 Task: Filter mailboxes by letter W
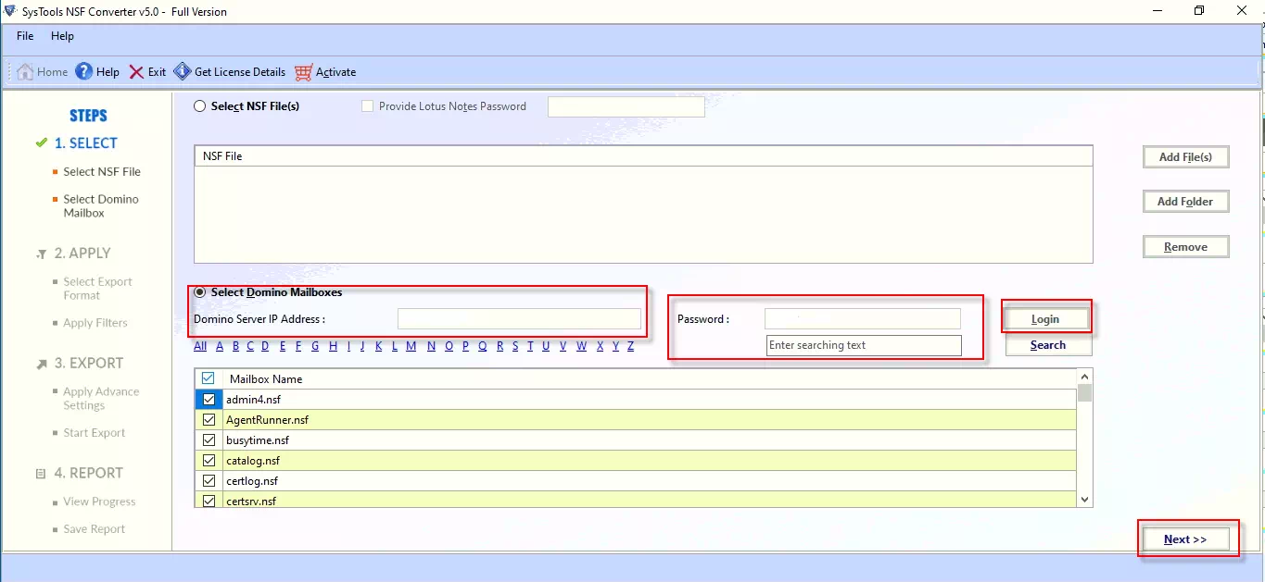click(581, 346)
